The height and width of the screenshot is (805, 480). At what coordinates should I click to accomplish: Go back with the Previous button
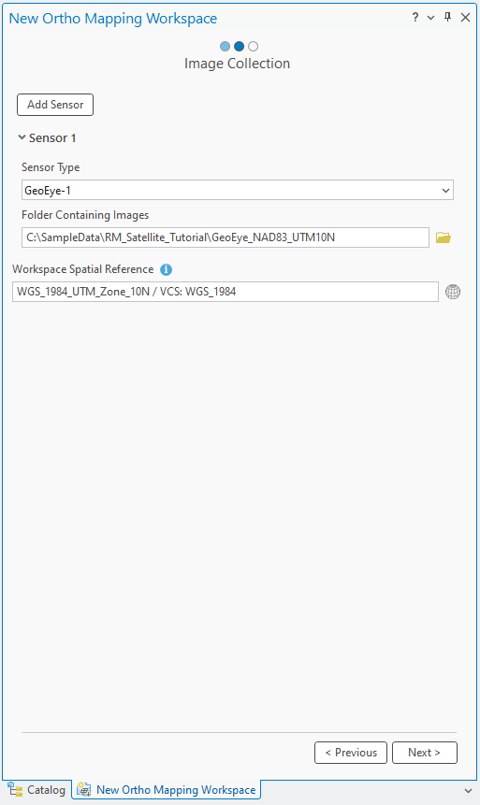tap(351, 753)
